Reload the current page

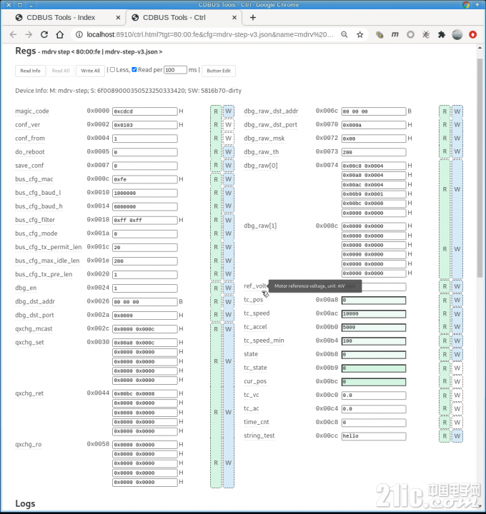point(44,34)
